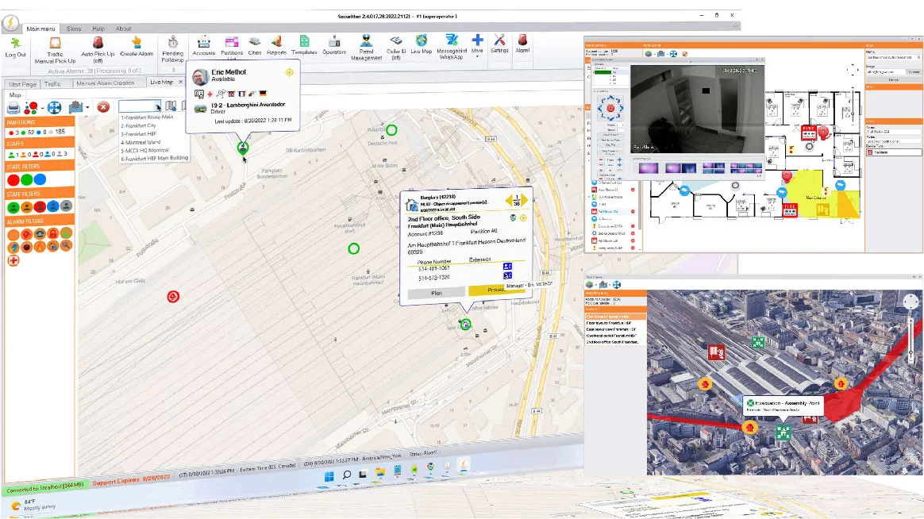Open the Accounts module
Image resolution: width=924 pixels, height=519 pixels.
(x=203, y=44)
